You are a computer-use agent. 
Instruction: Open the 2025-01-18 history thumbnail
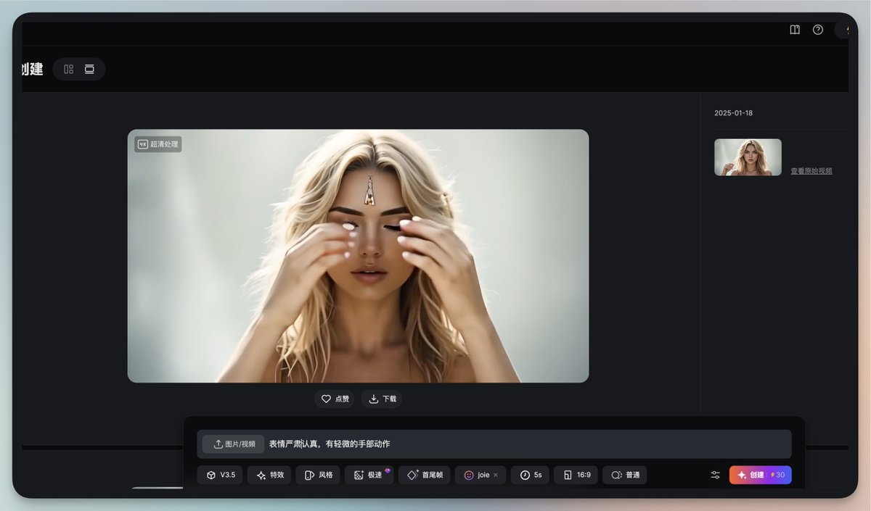coord(748,157)
